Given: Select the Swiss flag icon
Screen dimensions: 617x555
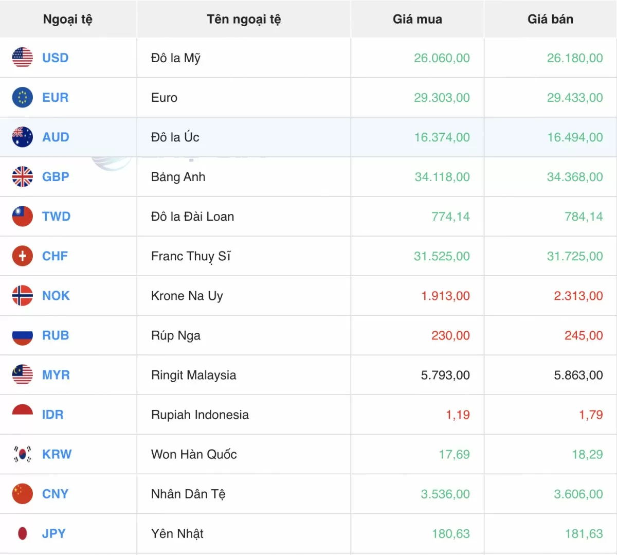Looking at the screenshot, I should pyautogui.click(x=22, y=256).
